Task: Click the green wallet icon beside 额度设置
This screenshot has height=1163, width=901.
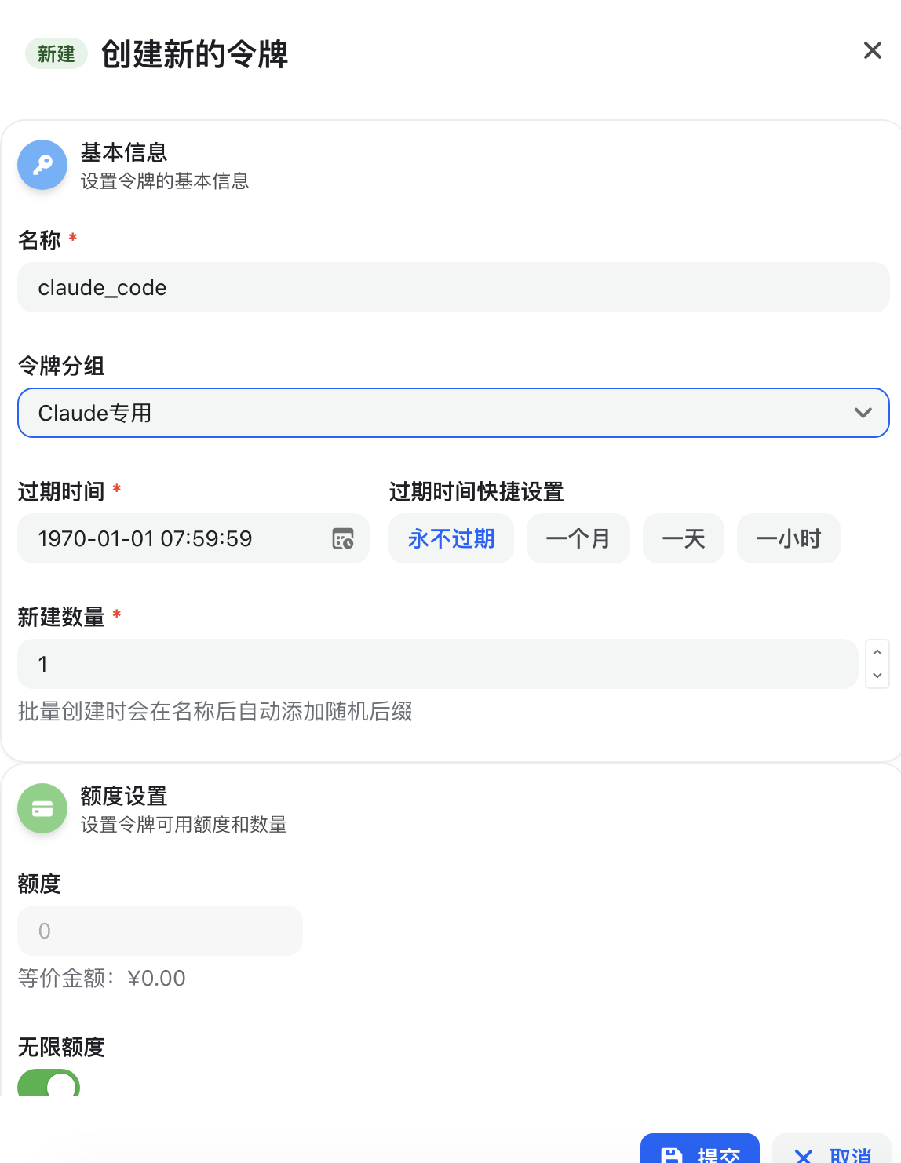Action: [x=42, y=808]
